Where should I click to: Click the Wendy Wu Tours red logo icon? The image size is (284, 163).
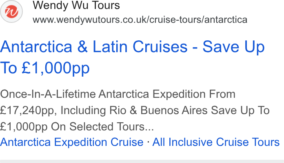pyautogui.click(x=11, y=11)
